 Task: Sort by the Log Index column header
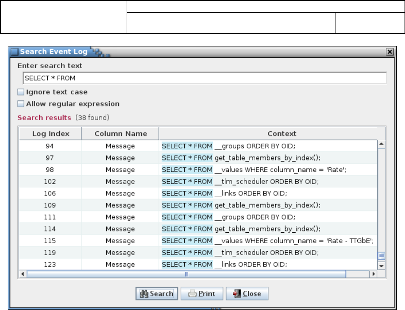50,134
